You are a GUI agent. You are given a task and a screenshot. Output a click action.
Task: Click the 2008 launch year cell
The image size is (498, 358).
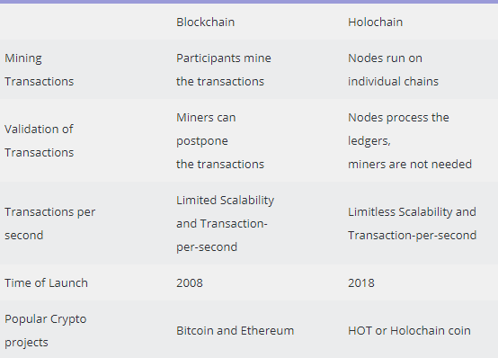coord(190,282)
